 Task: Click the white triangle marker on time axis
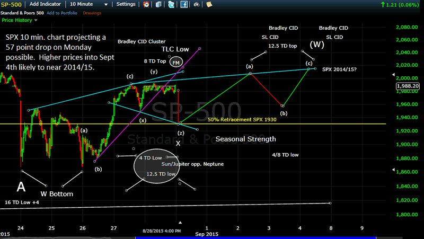pos(180,223)
